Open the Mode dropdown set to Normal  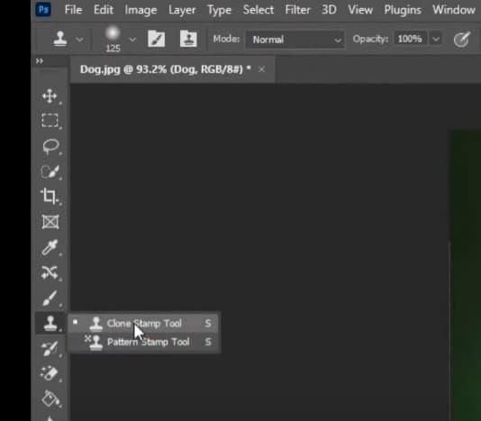pyautogui.click(x=295, y=40)
